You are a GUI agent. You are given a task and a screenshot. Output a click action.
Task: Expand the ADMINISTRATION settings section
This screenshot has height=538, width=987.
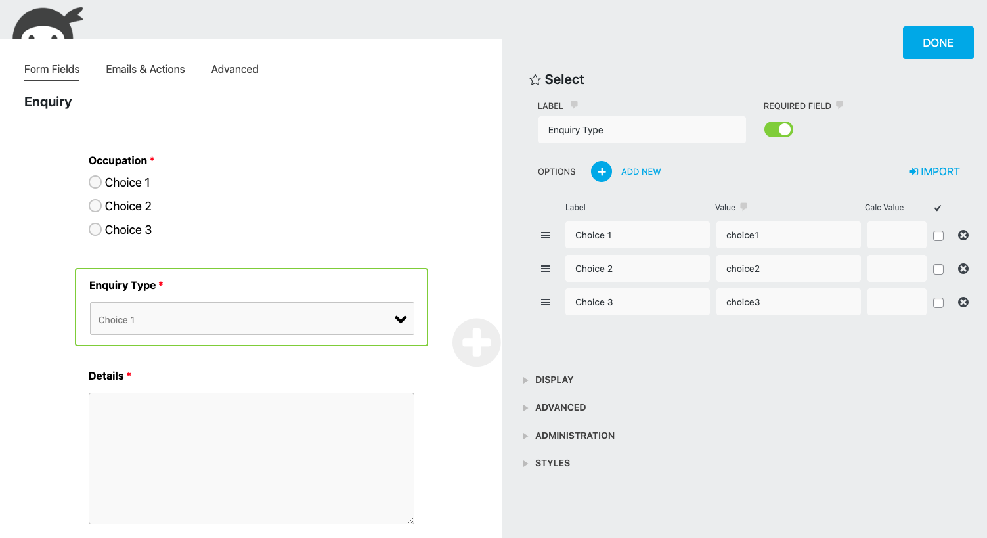574,436
